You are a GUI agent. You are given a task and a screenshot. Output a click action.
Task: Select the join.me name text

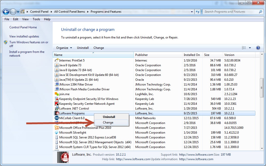(64, 94)
